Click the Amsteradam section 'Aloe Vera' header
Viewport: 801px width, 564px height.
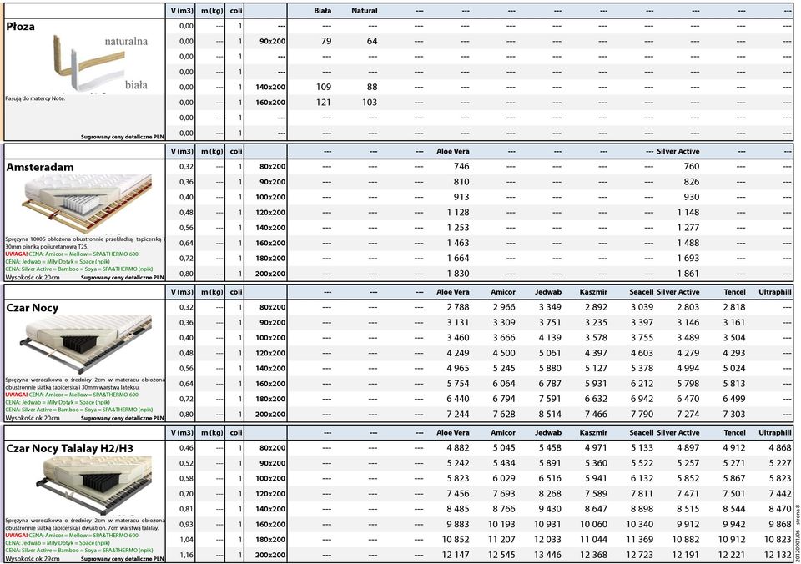click(x=452, y=151)
